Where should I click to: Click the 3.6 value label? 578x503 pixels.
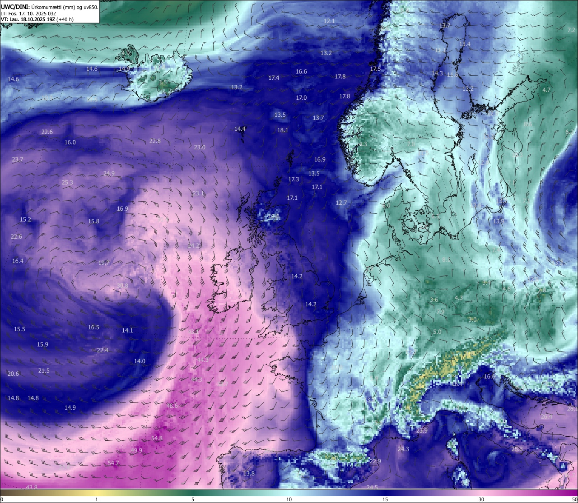point(434,300)
